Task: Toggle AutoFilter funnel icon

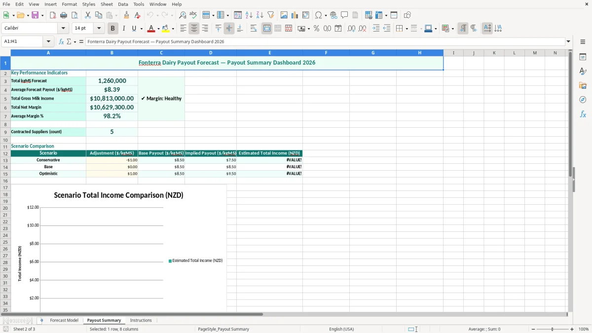Action: pos(270,15)
